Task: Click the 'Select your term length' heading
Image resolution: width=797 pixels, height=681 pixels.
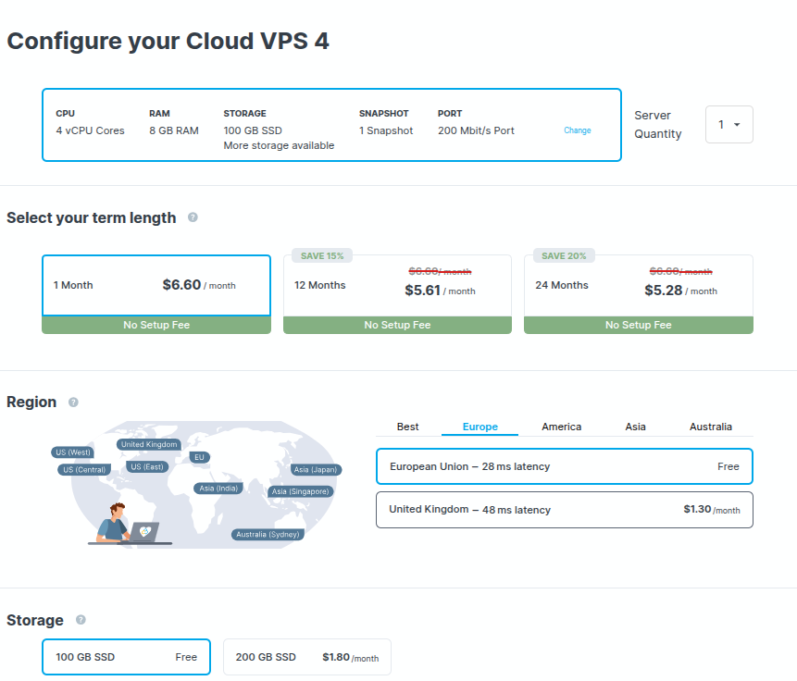Action: [x=92, y=217]
